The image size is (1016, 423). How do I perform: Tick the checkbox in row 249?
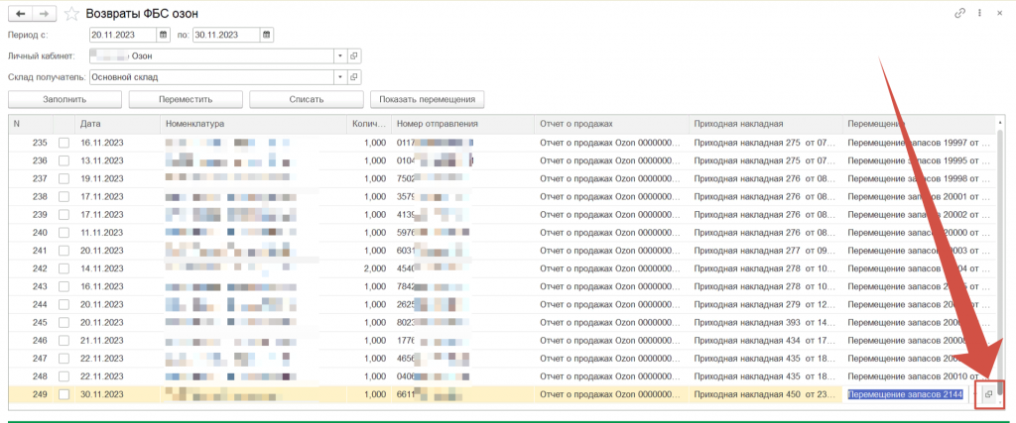pos(64,394)
